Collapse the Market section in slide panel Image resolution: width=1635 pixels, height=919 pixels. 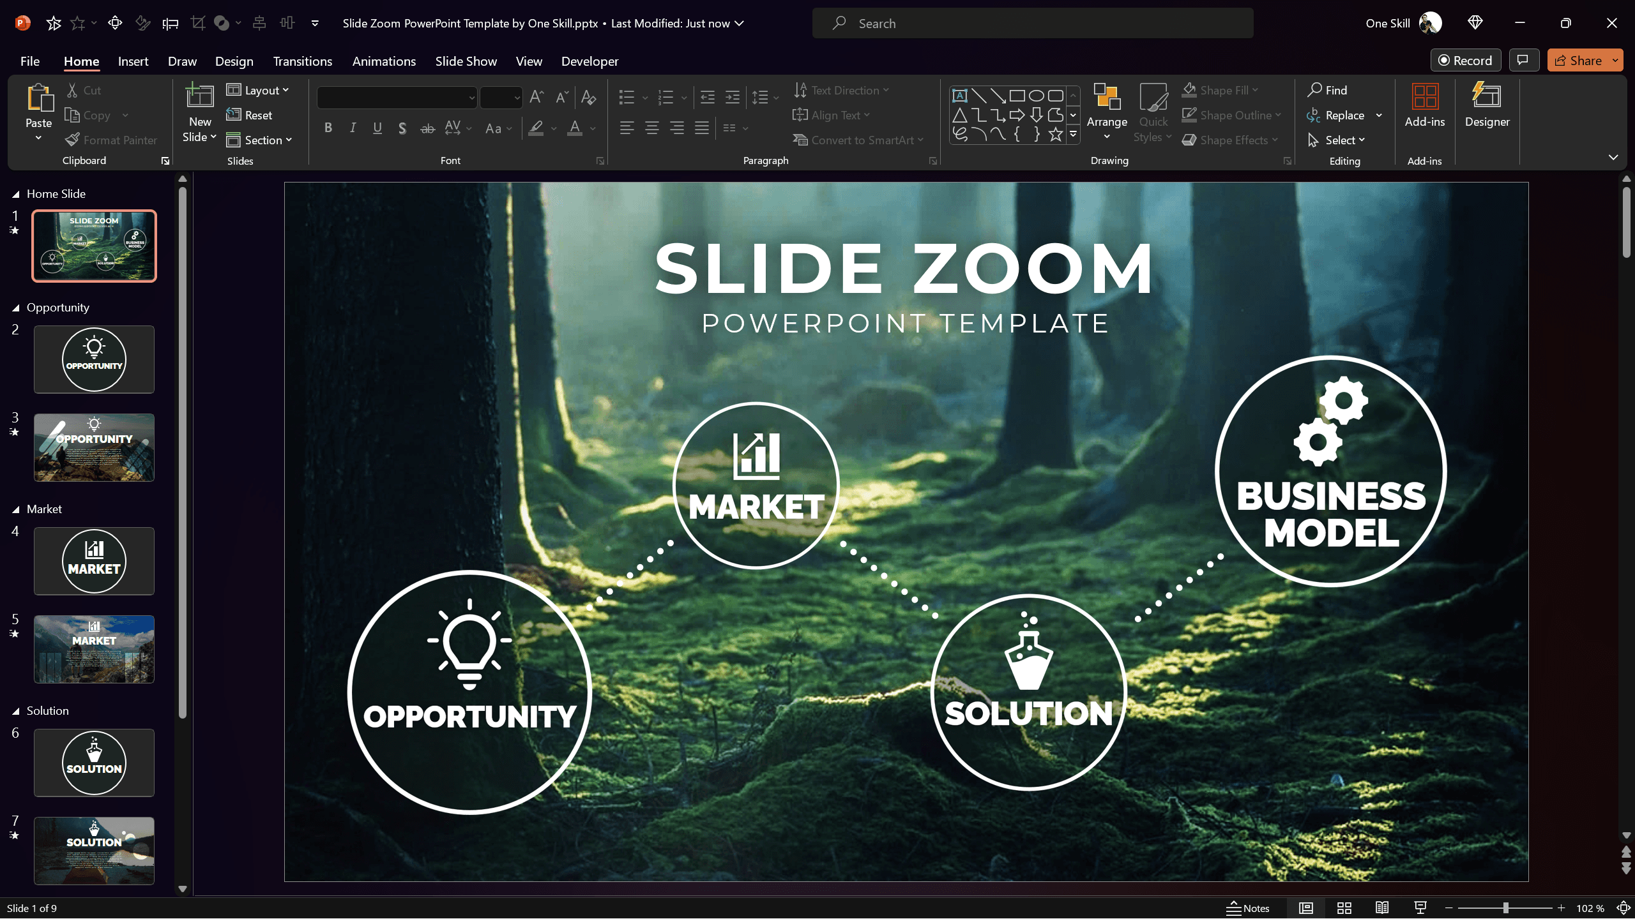click(x=15, y=509)
